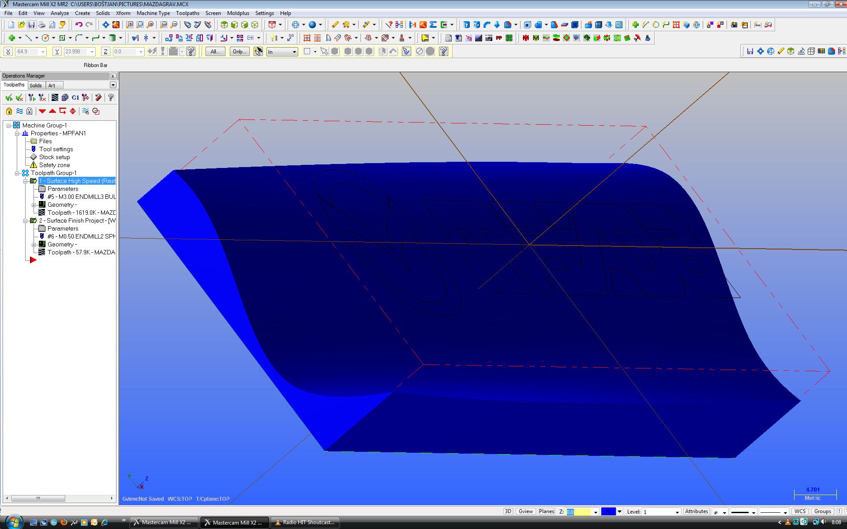Click the Toolpaths Manager help question icon
This screenshot has height=529, width=847.
click(111, 97)
